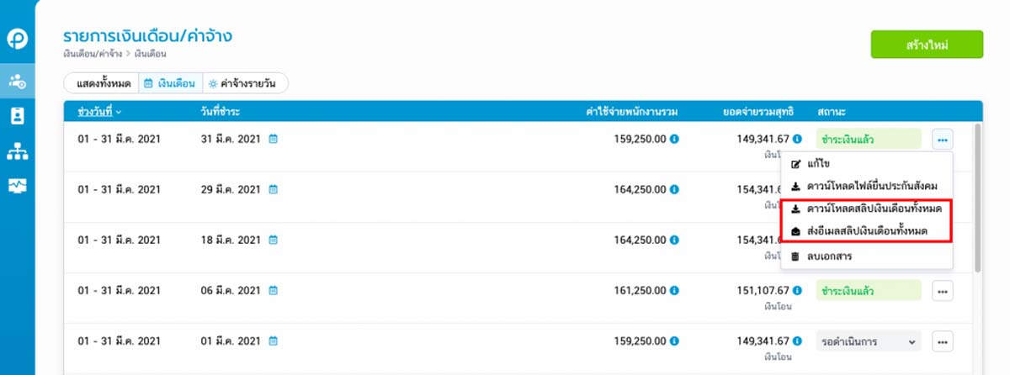
Task: Click info icon beside 149,341.67 first row
Action: coord(797,139)
